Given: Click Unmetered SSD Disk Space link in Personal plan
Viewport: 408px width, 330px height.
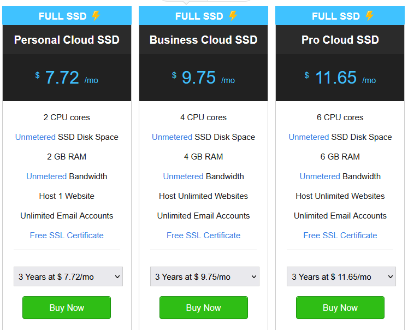Looking at the screenshot, I should click(x=36, y=137).
